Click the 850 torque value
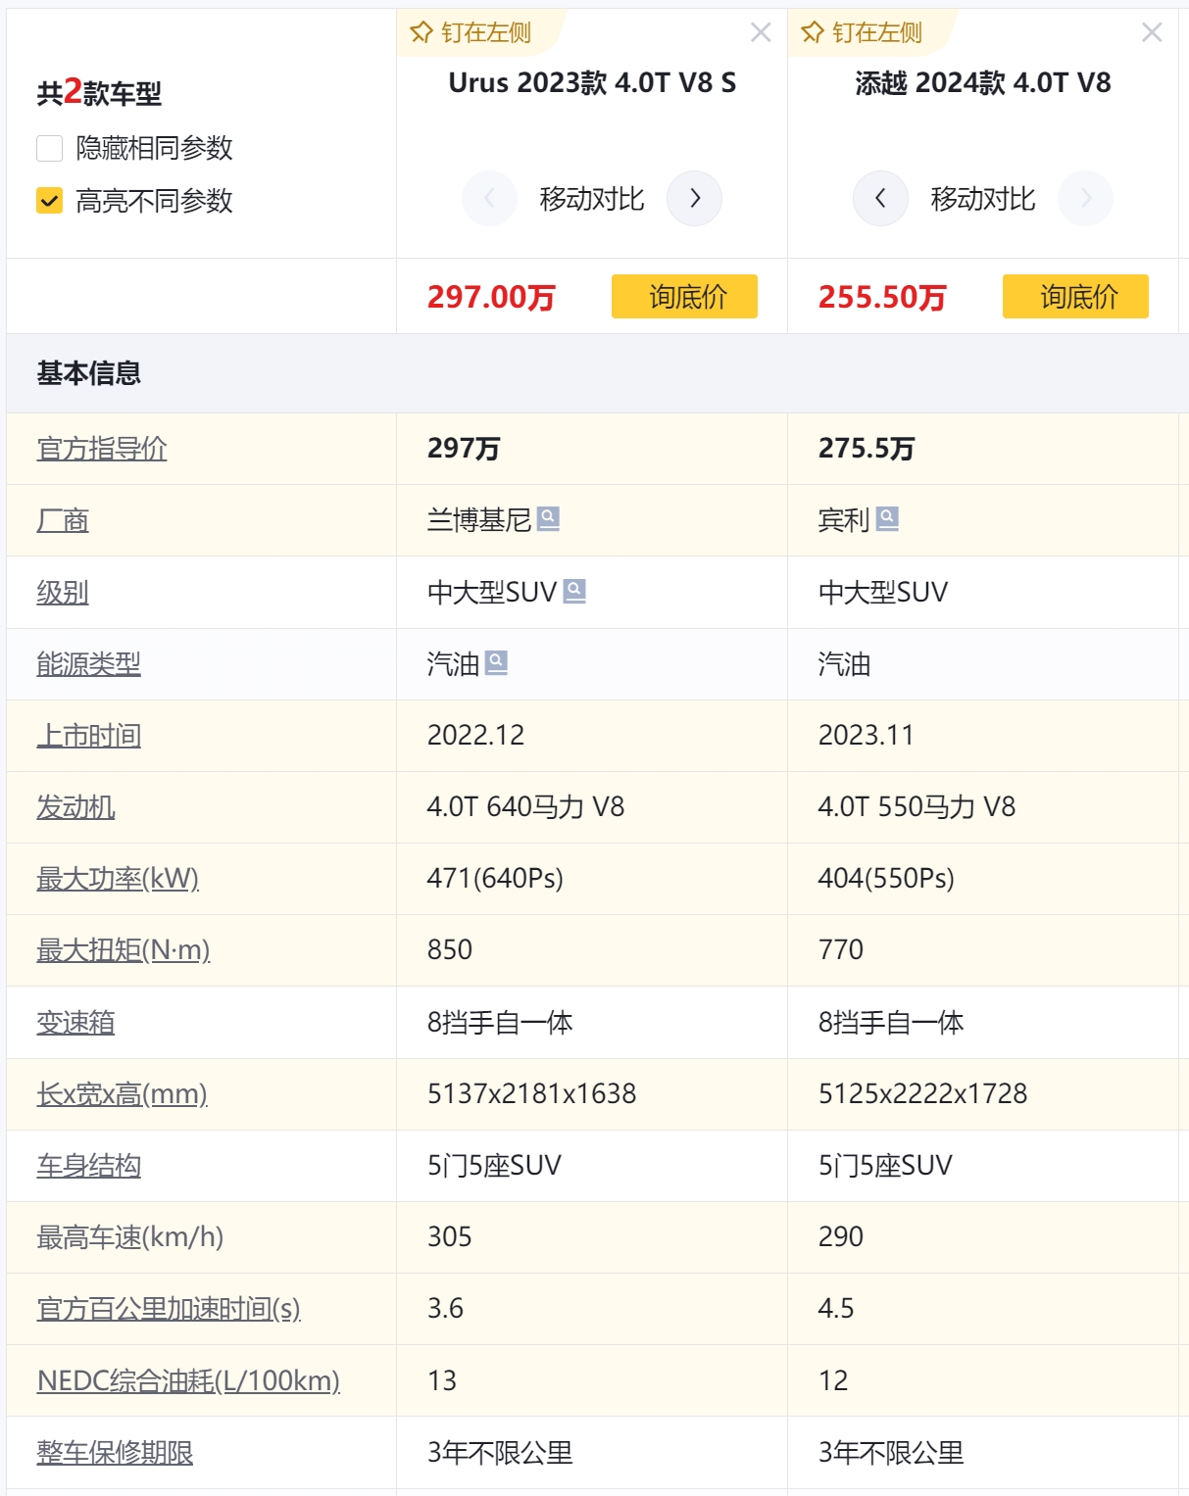 click(x=450, y=950)
